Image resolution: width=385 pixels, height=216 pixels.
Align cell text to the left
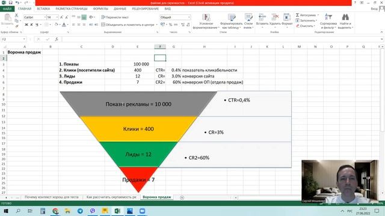click(x=73, y=25)
